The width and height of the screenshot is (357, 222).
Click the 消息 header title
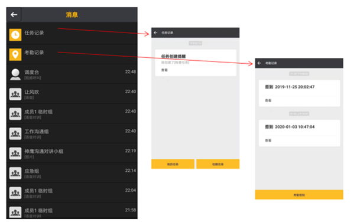click(72, 15)
